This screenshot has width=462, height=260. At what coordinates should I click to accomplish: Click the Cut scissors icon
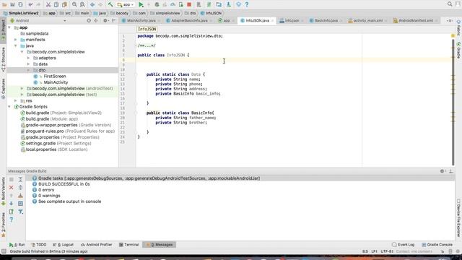[48, 4]
